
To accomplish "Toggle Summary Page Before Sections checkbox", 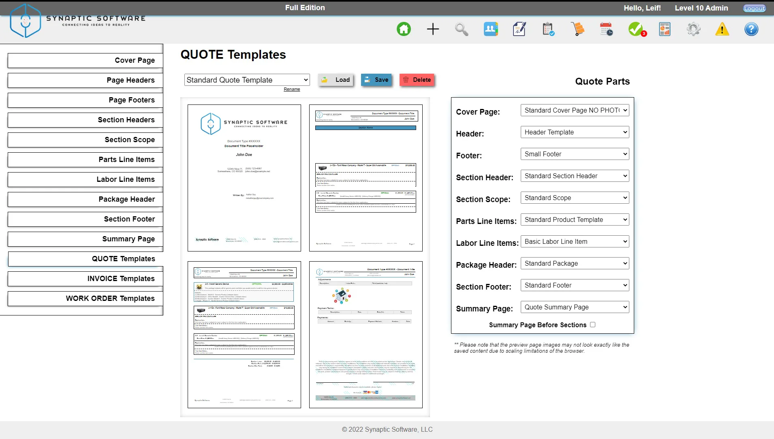I will click(x=593, y=325).
